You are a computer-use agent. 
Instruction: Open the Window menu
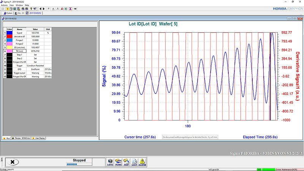click(19, 5)
